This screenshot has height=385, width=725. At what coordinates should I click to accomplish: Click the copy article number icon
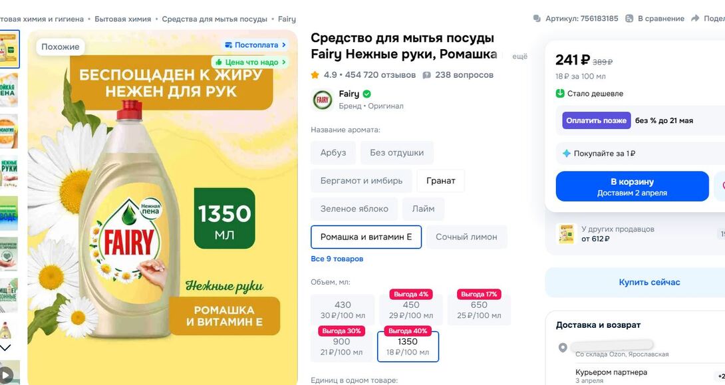coord(537,19)
